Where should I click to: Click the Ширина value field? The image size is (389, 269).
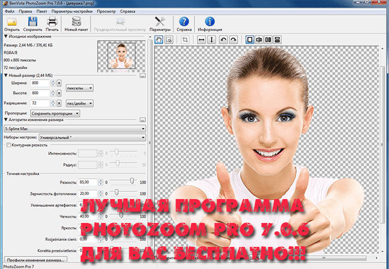coord(40,83)
